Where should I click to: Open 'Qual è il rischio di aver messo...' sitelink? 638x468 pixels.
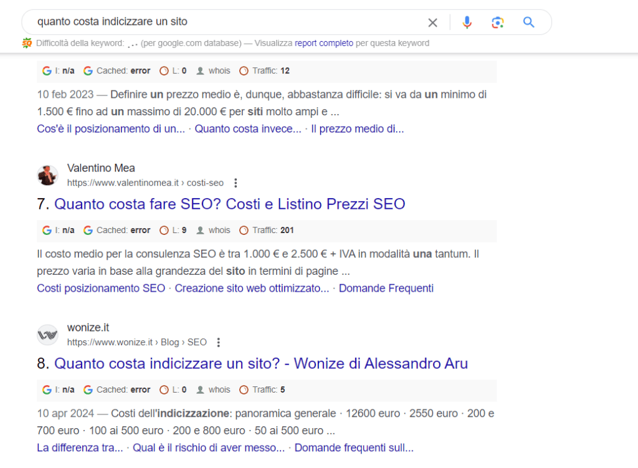point(209,448)
